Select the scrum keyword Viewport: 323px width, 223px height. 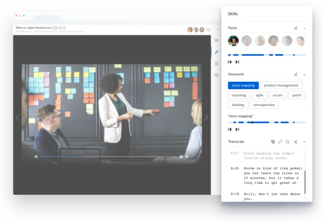278,95
